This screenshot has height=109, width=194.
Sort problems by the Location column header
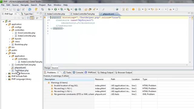click(x=136, y=79)
